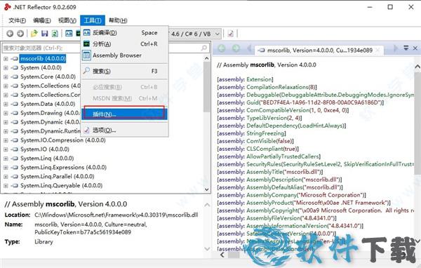The width and height of the screenshot is (421, 268).
Task: Click the mscorlib.dll Location path text
Action: (x=116, y=215)
